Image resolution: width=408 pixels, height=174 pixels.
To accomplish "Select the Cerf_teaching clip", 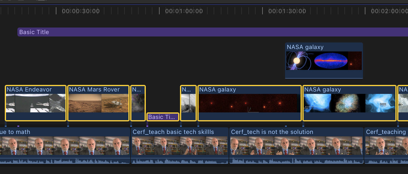I will coord(386,146).
